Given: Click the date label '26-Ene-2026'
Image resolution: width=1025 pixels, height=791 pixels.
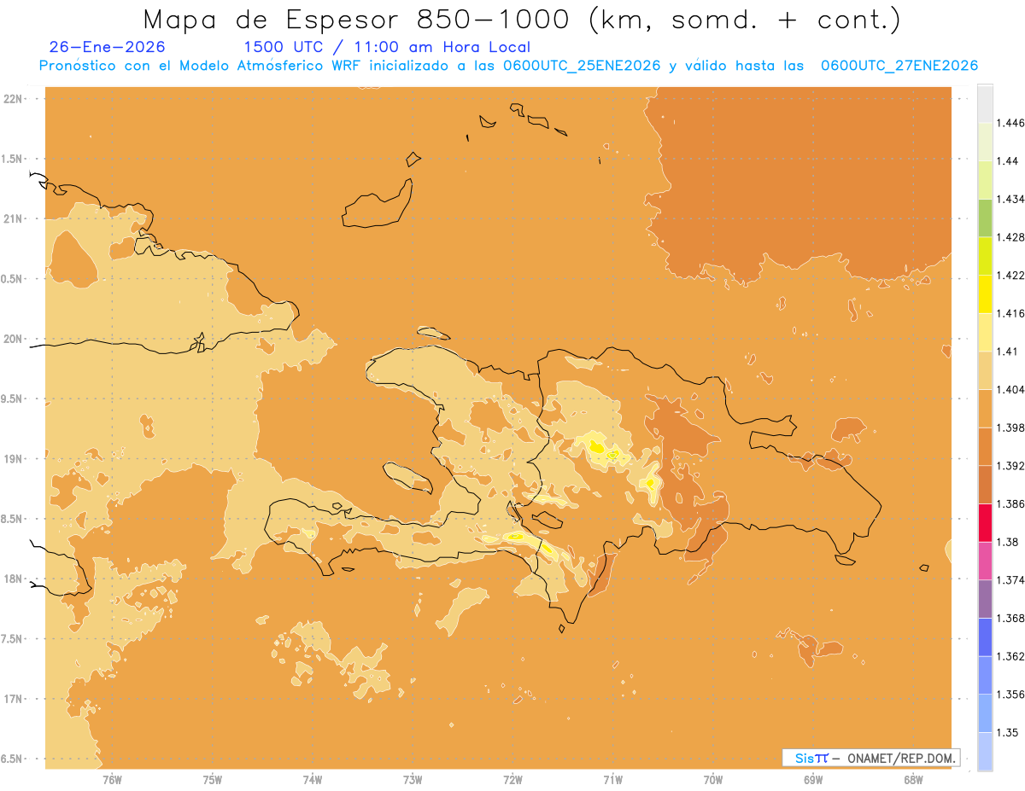Looking at the screenshot, I should point(108,47).
